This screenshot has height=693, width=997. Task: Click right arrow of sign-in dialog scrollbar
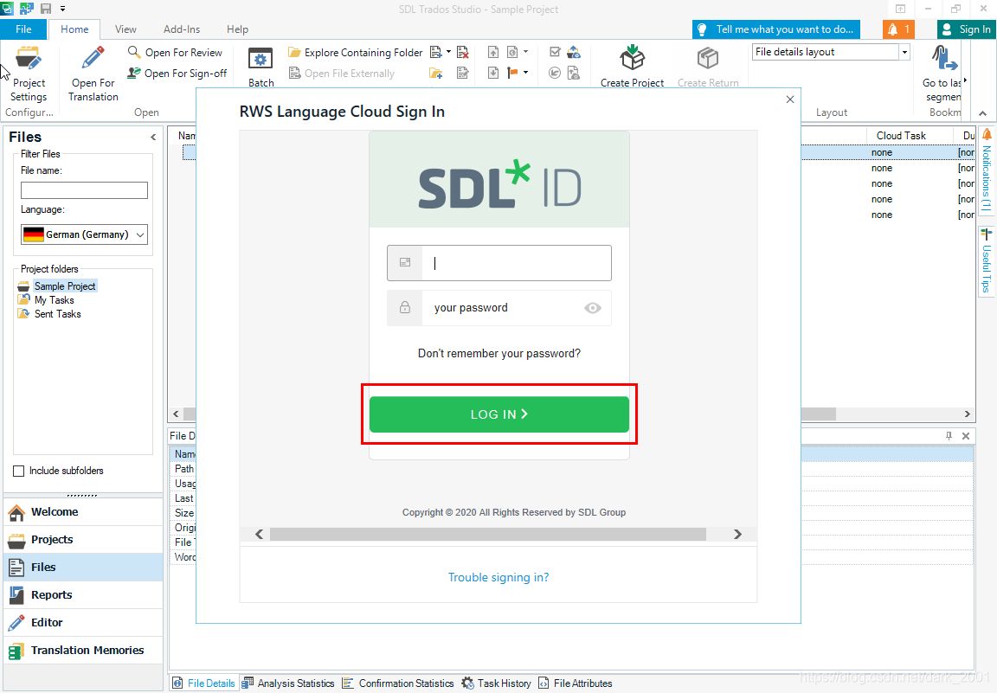[737, 534]
